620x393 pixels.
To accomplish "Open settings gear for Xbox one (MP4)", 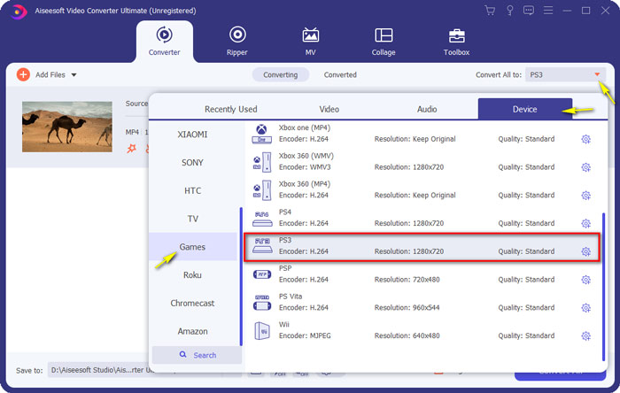I will click(586, 139).
